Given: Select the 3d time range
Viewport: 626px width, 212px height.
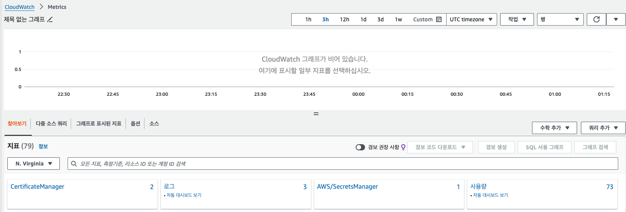Looking at the screenshot, I should click(x=381, y=19).
